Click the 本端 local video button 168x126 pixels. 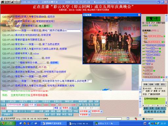pyautogui.click(x=145, y=84)
